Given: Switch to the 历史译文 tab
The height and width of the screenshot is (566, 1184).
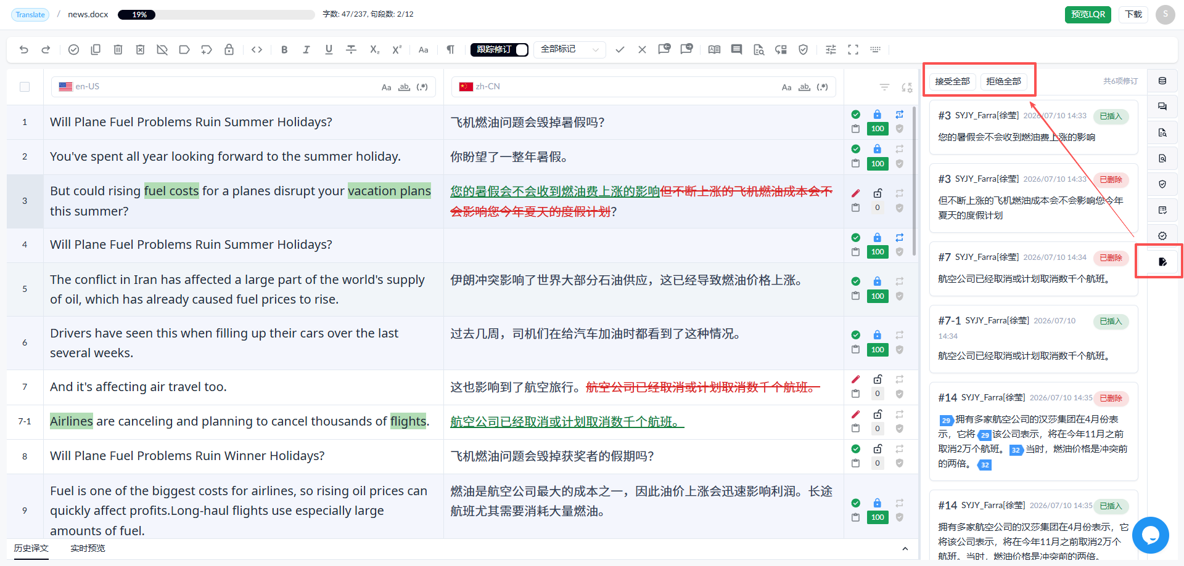Looking at the screenshot, I should (31, 548).
